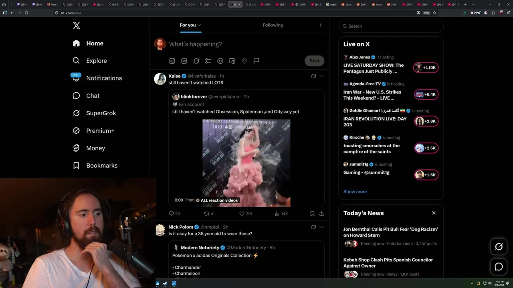Schedule the post with calendar icon
Screen dimensions: 513x288
tap(232, 61)
